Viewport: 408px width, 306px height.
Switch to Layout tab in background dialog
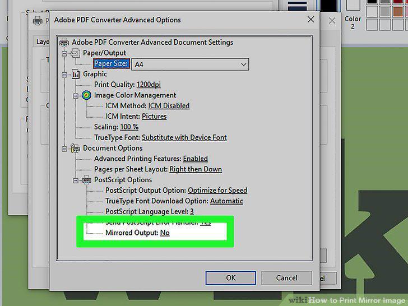[x=42, y=41]
